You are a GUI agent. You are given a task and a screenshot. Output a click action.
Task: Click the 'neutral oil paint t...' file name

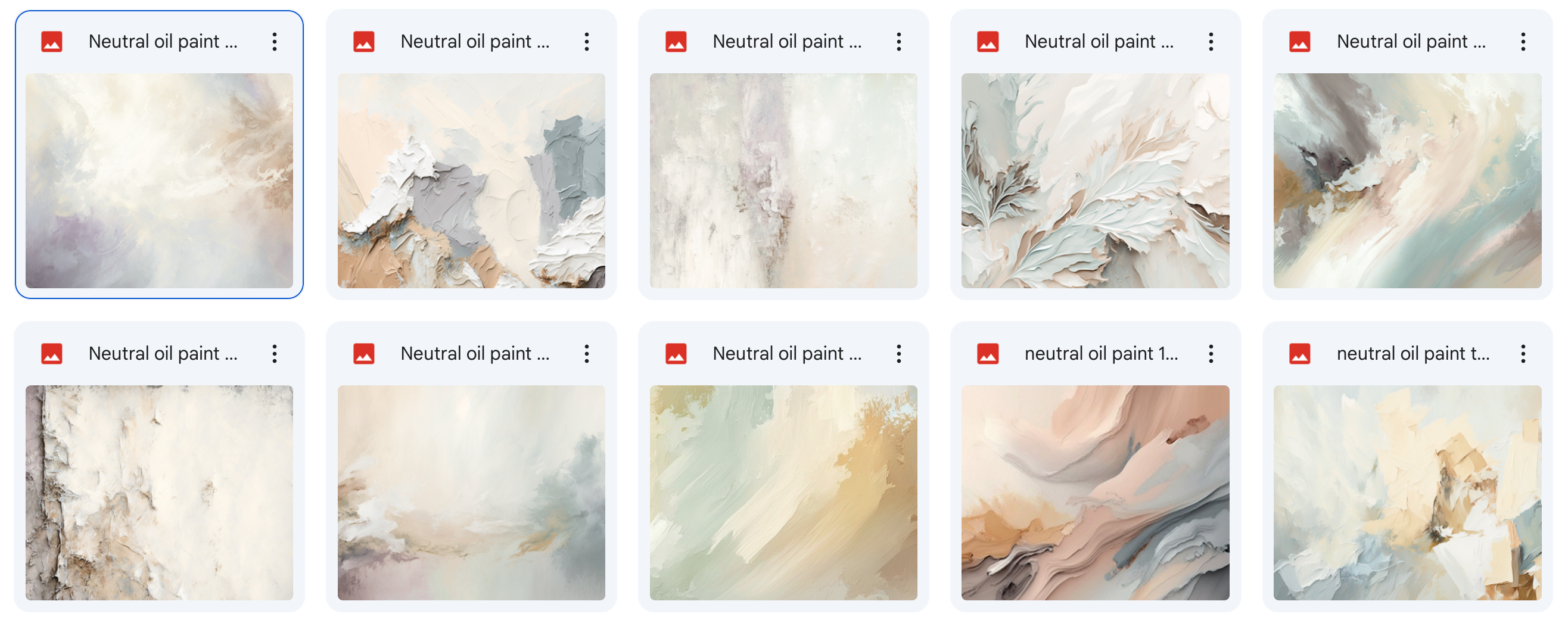pos(1413,353)
